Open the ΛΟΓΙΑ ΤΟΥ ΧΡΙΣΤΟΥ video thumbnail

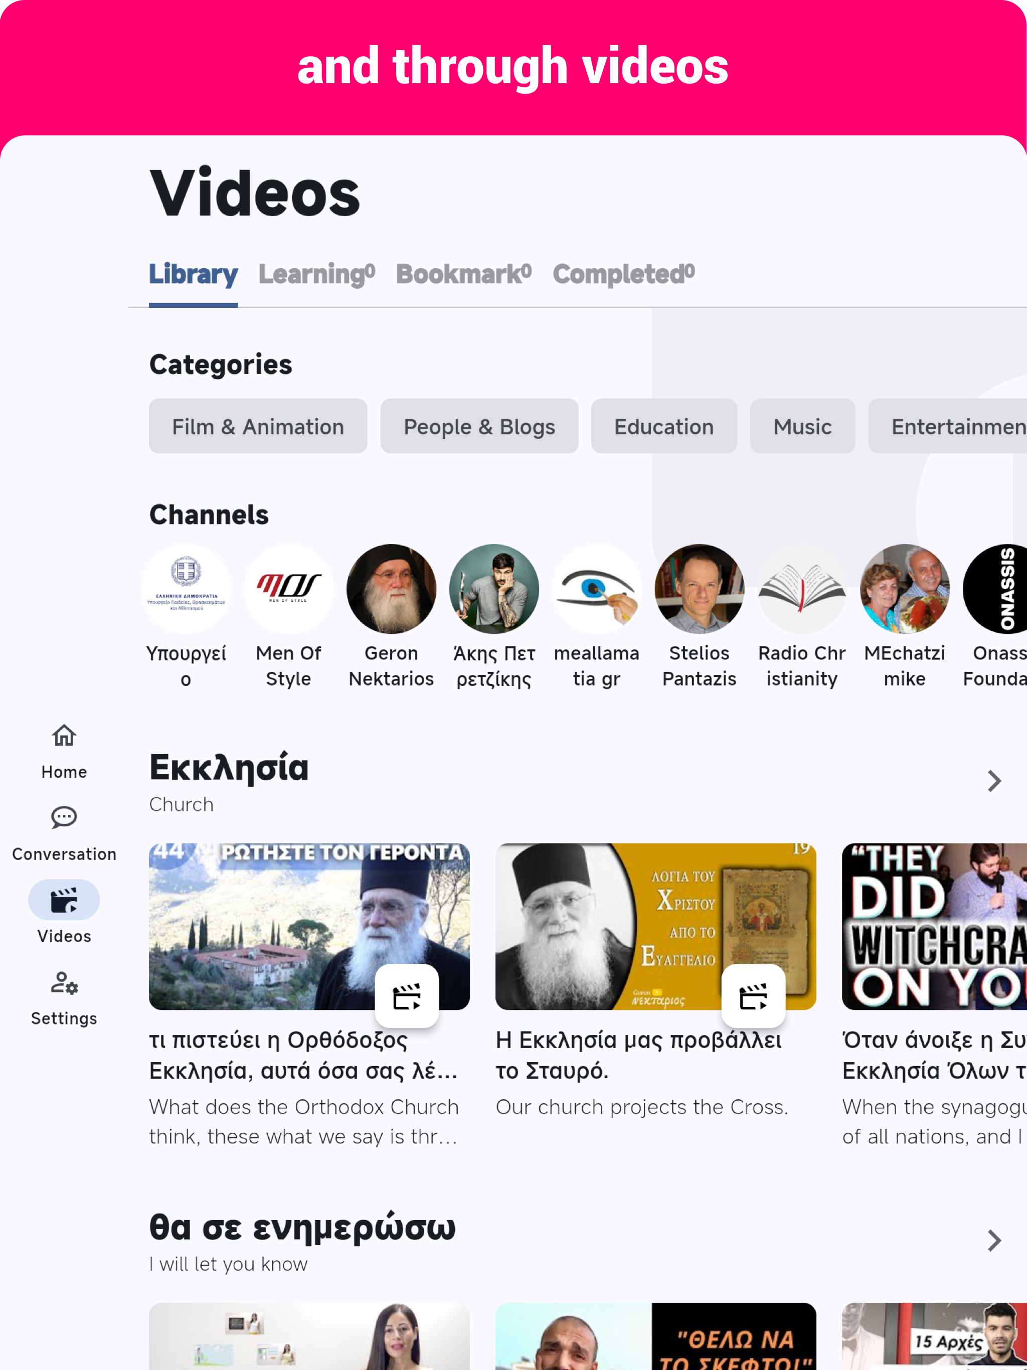pyautogui.click(x=656, y=927)
